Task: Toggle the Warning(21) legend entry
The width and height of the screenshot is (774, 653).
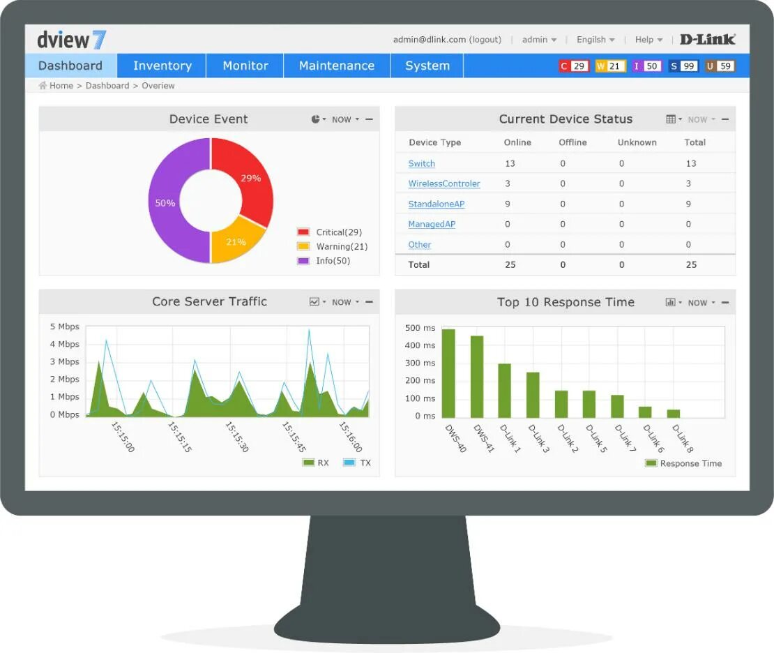Action: [x=333, y=246]
